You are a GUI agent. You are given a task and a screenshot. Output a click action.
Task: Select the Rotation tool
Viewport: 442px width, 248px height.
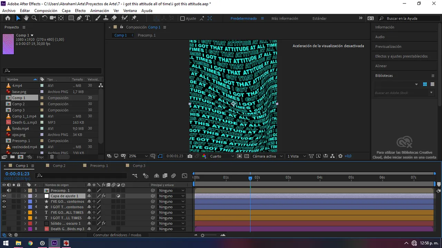click(x=45, y=18)
